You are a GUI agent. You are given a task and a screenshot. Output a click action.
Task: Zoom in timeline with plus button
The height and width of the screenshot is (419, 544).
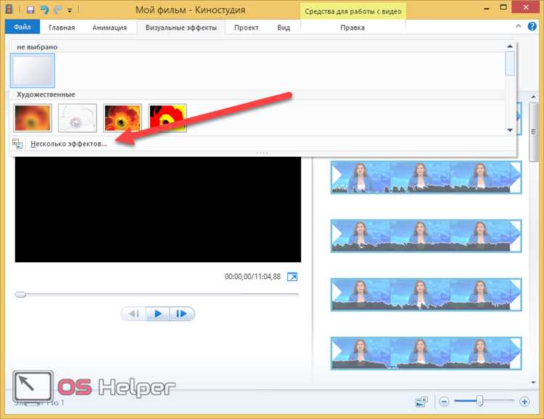tap(524, 402)
